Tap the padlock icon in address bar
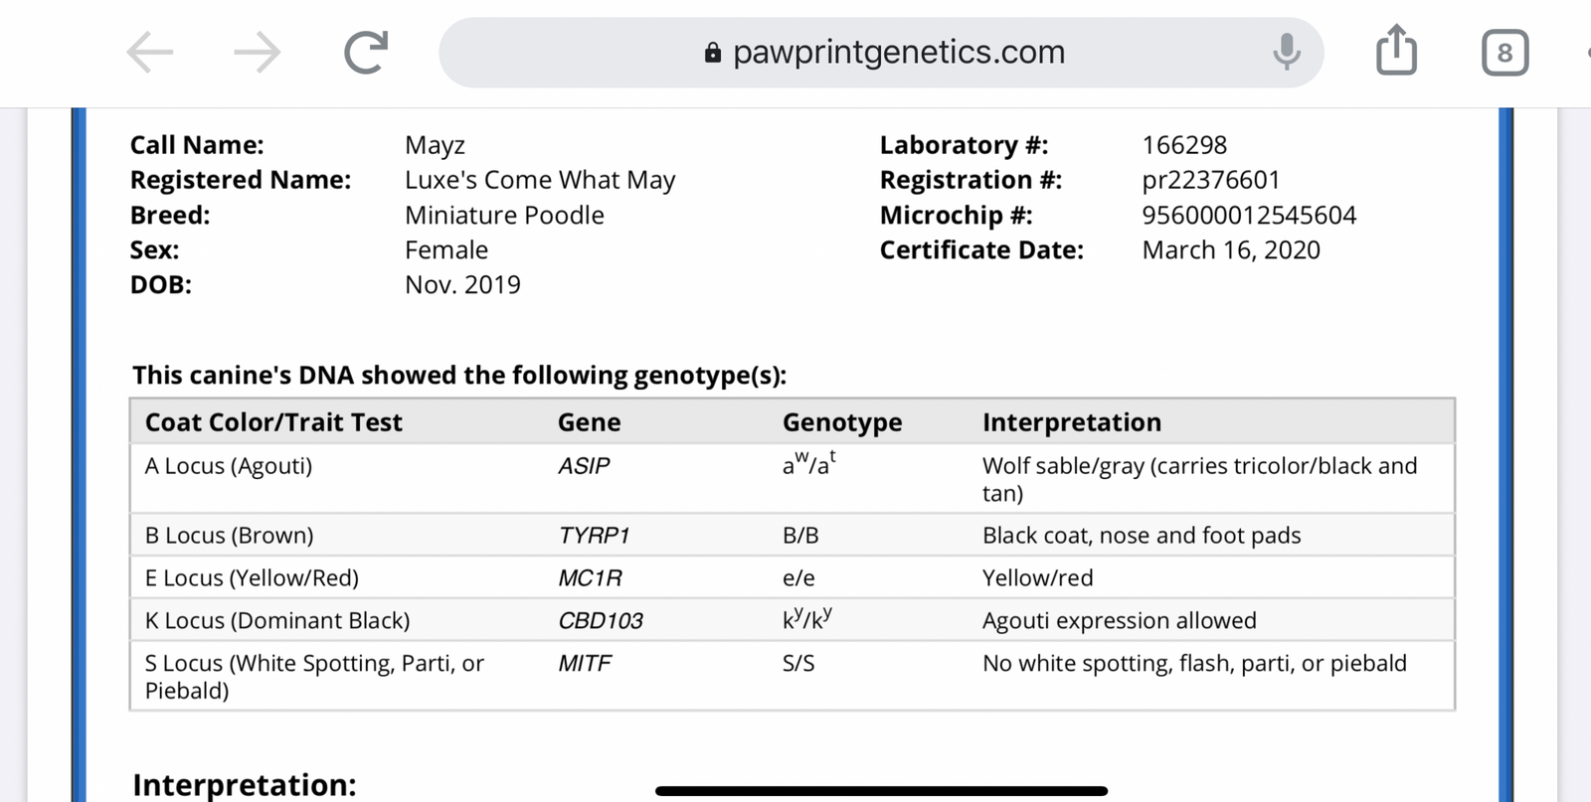Viewport: 1591px width, 802px height. click(712, 53)
